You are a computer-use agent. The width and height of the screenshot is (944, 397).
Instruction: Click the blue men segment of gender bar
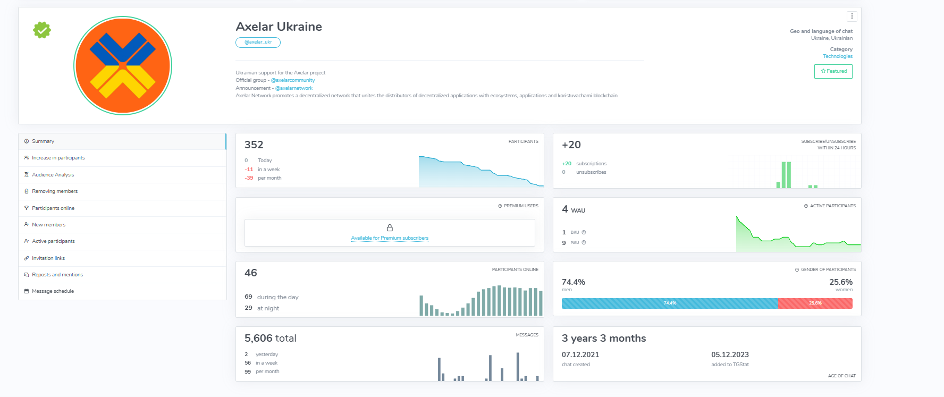[670, 303]
